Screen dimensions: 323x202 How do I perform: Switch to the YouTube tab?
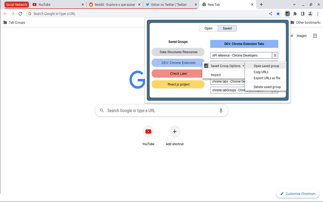coord(58,5)
